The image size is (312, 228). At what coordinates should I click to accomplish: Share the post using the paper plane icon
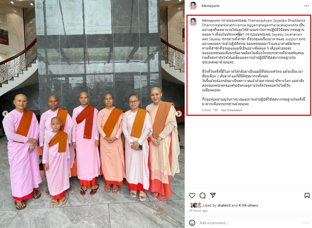click(x=213, y=195)
